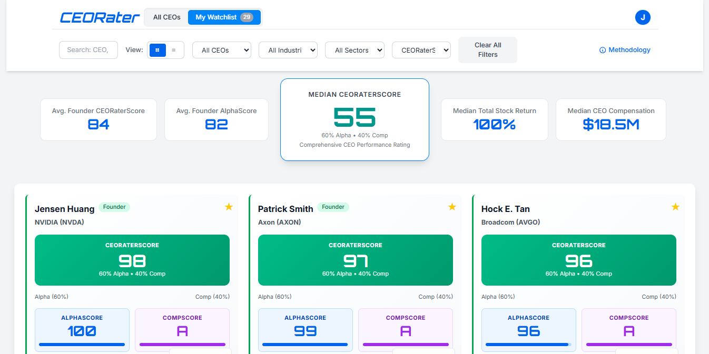The image size is (709, 354).
Task: Click Median CEO Compensation $18.5M
Action: tap(611, 125)
